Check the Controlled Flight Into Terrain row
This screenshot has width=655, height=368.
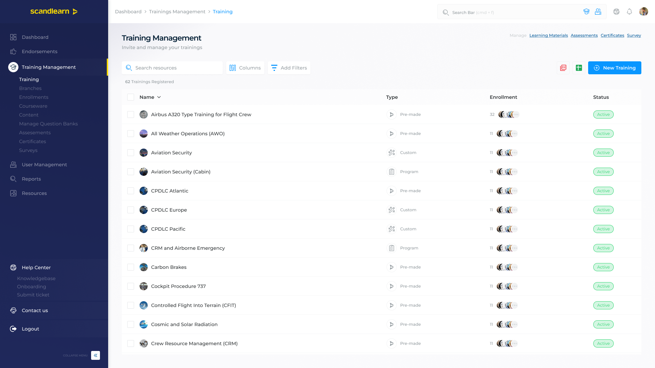131,305
